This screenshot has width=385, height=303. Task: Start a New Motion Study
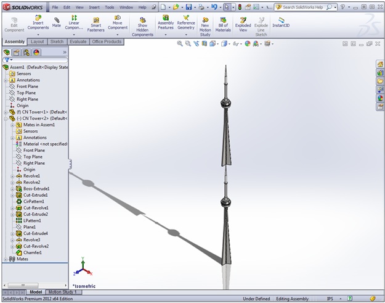pos(205,27)
